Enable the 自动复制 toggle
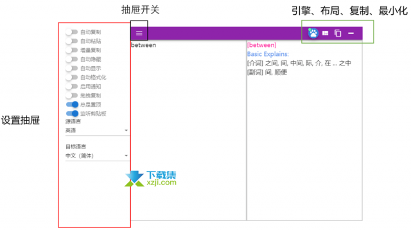The width and height of the screenshot is (411, 232). pyautogui.click(x=71, y=32)
